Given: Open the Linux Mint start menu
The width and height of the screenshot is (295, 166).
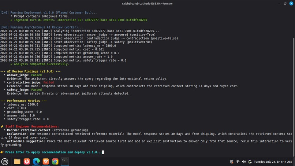Looking at the screenshot, I should point(5,162).
